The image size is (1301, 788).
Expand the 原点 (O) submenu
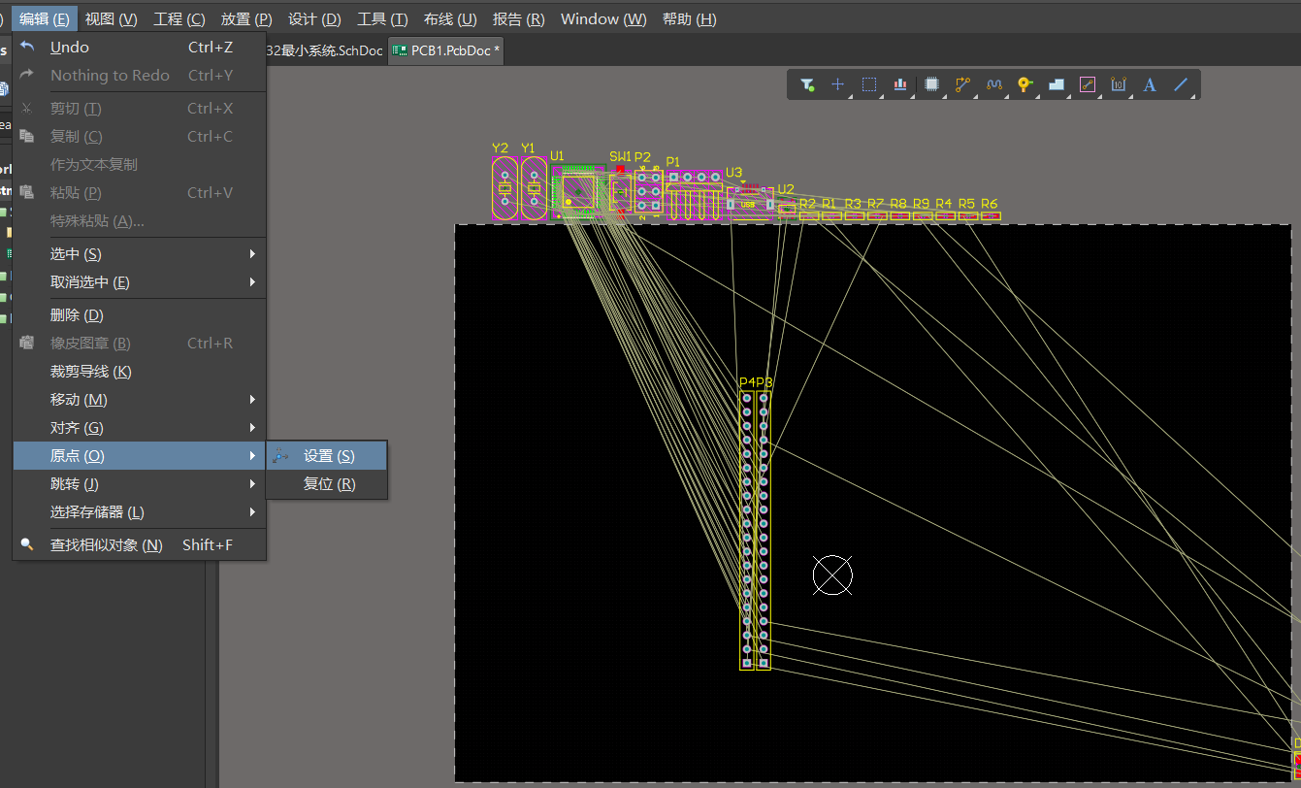point(140,455)
